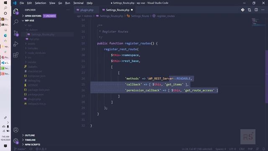Open the Run menu

click(x=67, y=3)
